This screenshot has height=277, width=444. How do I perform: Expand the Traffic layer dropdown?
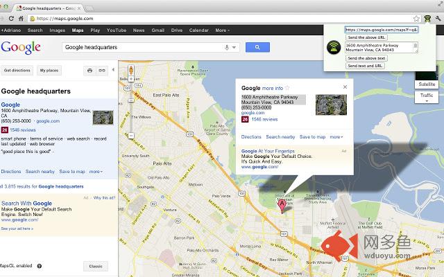point(427,97)
